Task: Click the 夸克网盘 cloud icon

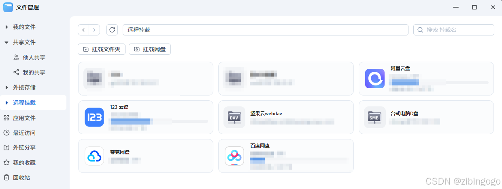Action: tap(94, 156)
